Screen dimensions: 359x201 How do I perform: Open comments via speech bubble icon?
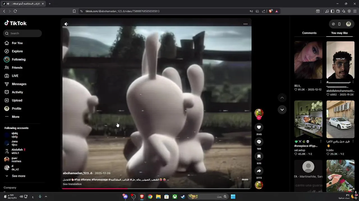pyautogui.click(x=259, y=142)
